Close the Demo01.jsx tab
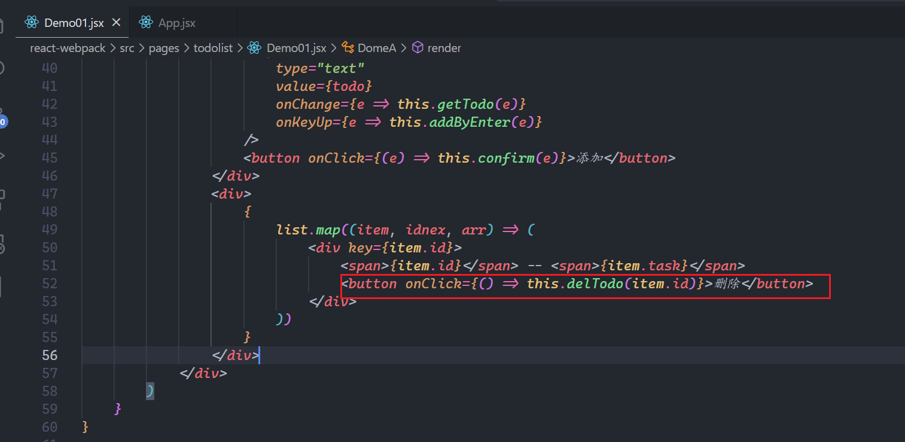 click(117, 23)
